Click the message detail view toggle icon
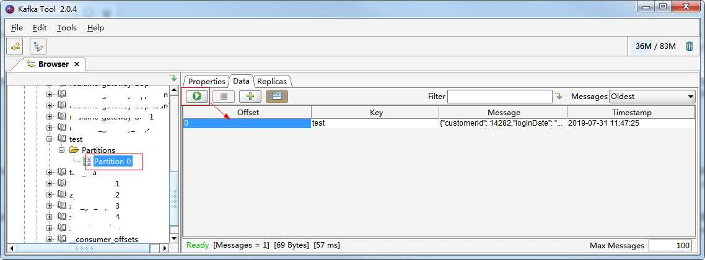 point(277,96)
